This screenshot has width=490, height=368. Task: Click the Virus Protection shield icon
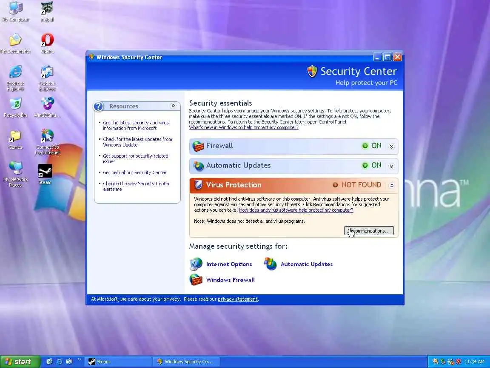[x=198, y=185]
